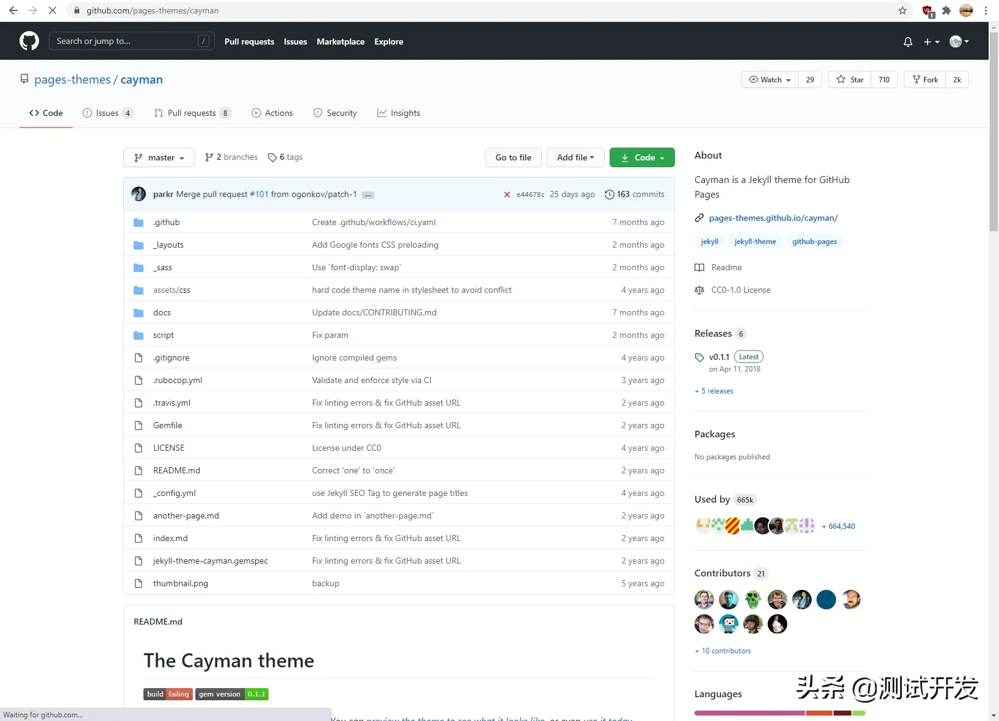Open the .gitignore file
The width and height of the screenshot is (999, 721).
[171, 357]
